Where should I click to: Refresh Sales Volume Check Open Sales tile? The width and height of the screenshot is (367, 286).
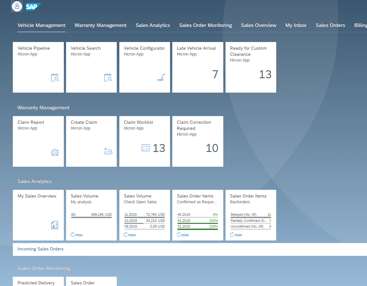tap(130, 235)
